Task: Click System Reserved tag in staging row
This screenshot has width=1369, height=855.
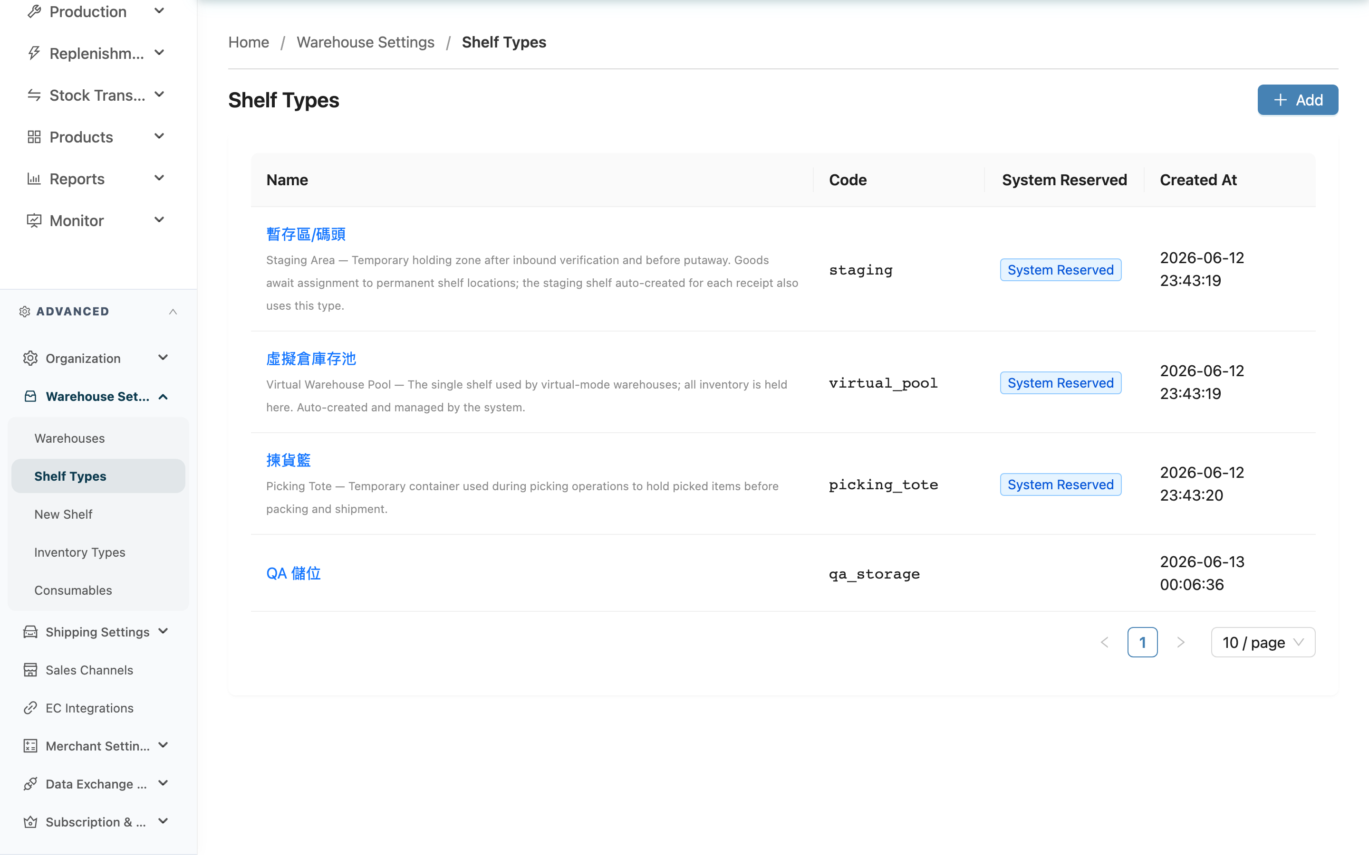Action: 1060,270
